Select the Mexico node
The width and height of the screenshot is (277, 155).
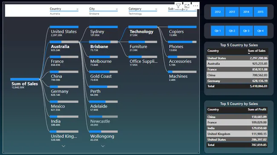click(x=64, y=106)
